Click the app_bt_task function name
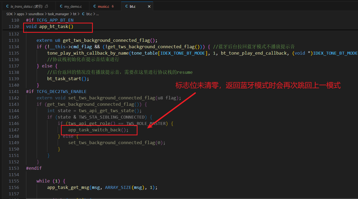This screenshot has height=199, width=358. [x=54, y=27]
